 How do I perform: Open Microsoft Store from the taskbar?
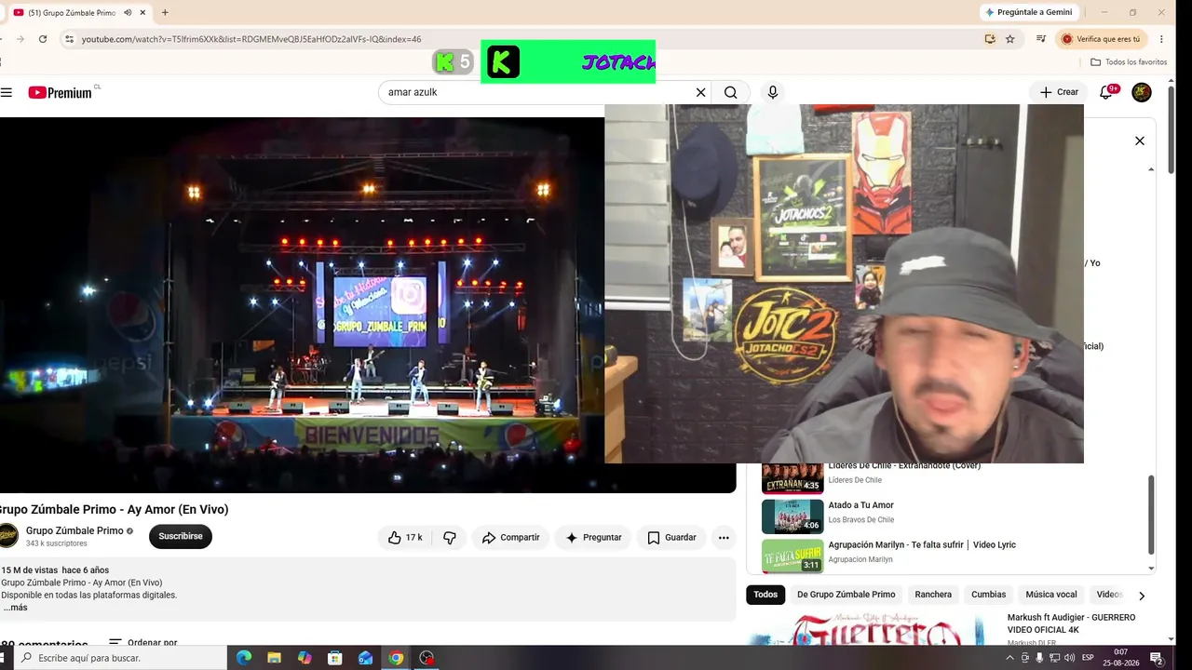click(335, 658)
